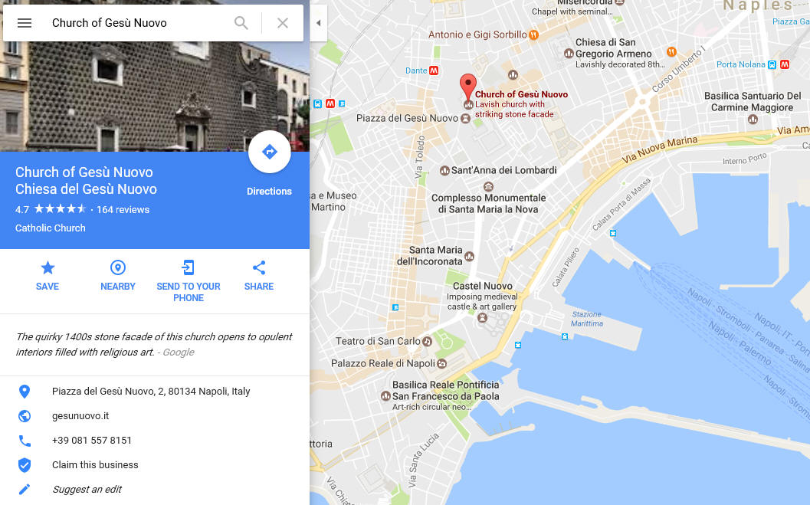
Task: Select Claim this business
Action: 95,464
